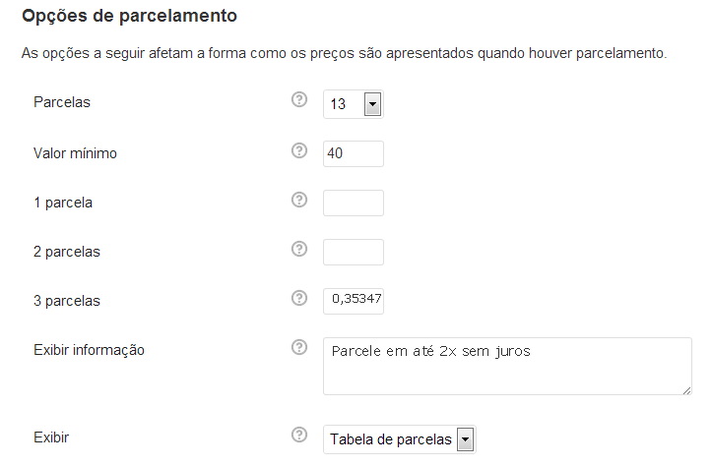Click the Opções de parcelamento heading
The width and height of the screenshot is (712, 466).
pos(129,17)
